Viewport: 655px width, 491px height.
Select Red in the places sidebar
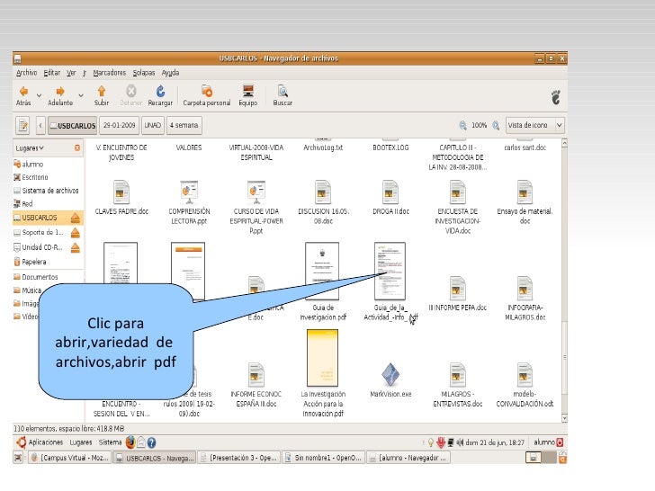[23, 204]
